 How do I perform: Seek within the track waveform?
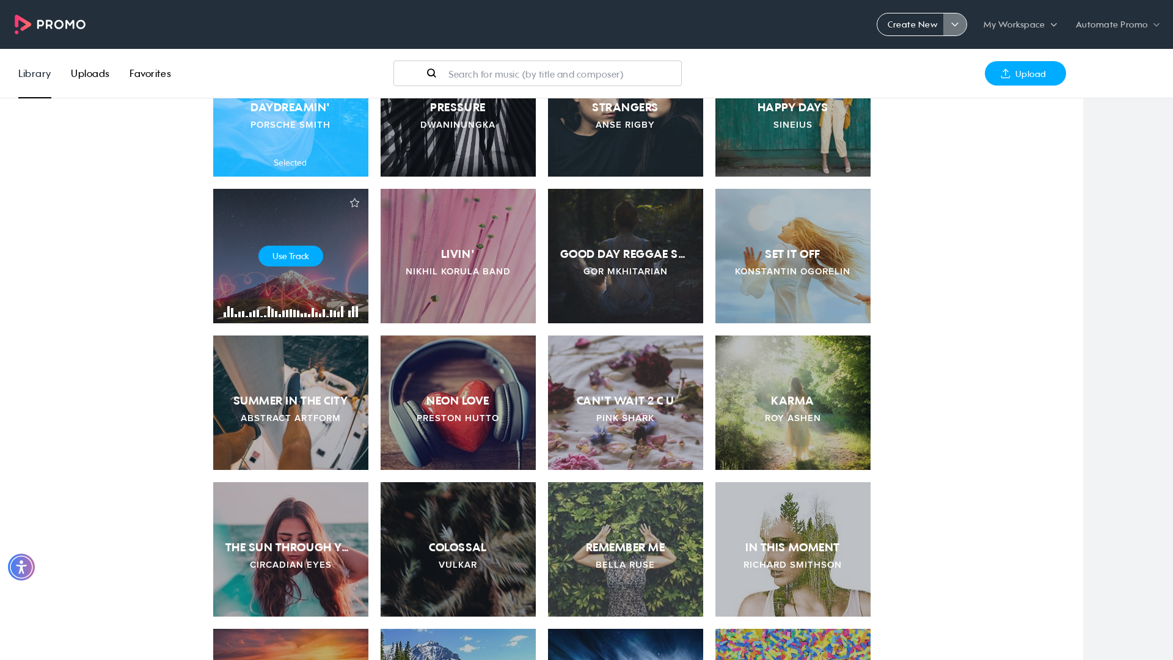point(291,311)
